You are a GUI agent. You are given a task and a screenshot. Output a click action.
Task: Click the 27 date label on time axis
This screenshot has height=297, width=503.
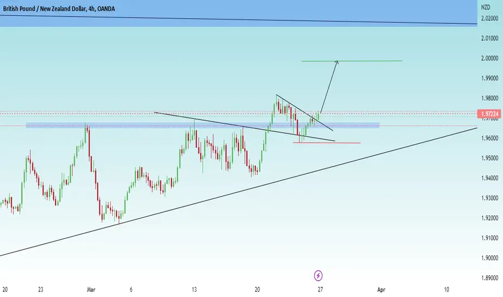click(x=320, y=289)
